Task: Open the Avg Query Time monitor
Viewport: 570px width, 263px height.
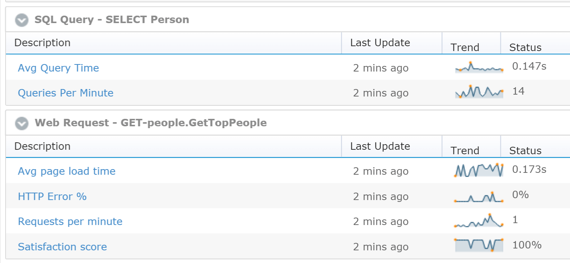Action: point(58,68)
